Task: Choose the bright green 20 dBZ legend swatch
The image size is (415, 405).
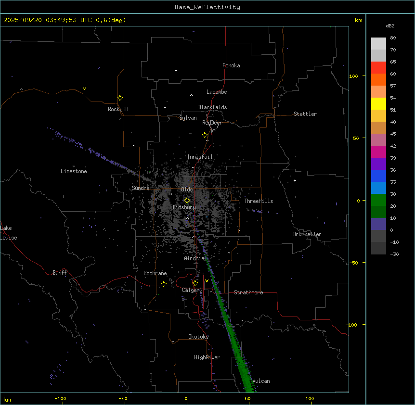Action: point(378,200)
